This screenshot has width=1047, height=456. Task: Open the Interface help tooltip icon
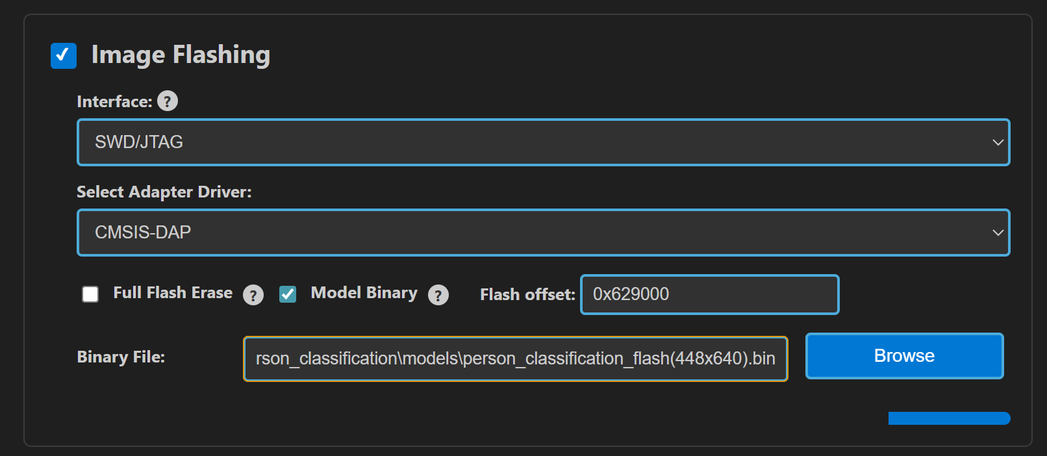(167, 101)
